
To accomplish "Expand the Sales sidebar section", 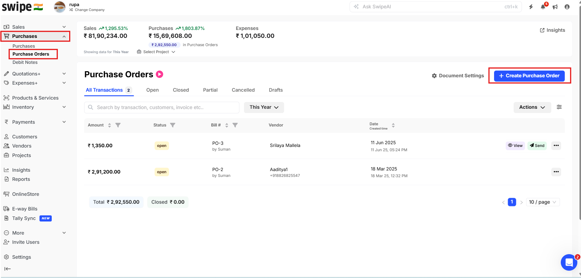I will pos(64,27).
